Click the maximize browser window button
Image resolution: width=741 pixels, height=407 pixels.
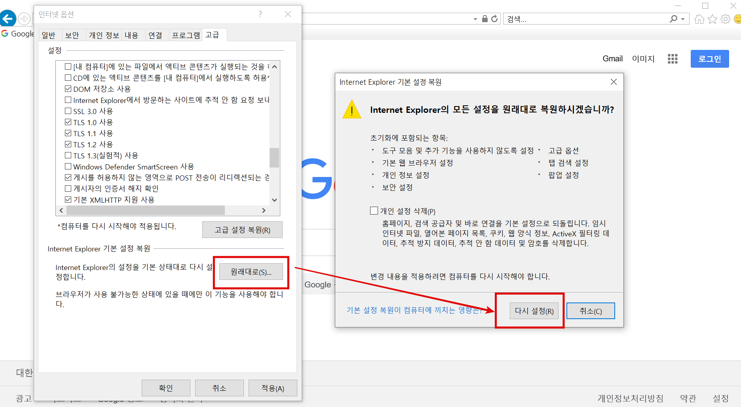(x=705, y=6)
